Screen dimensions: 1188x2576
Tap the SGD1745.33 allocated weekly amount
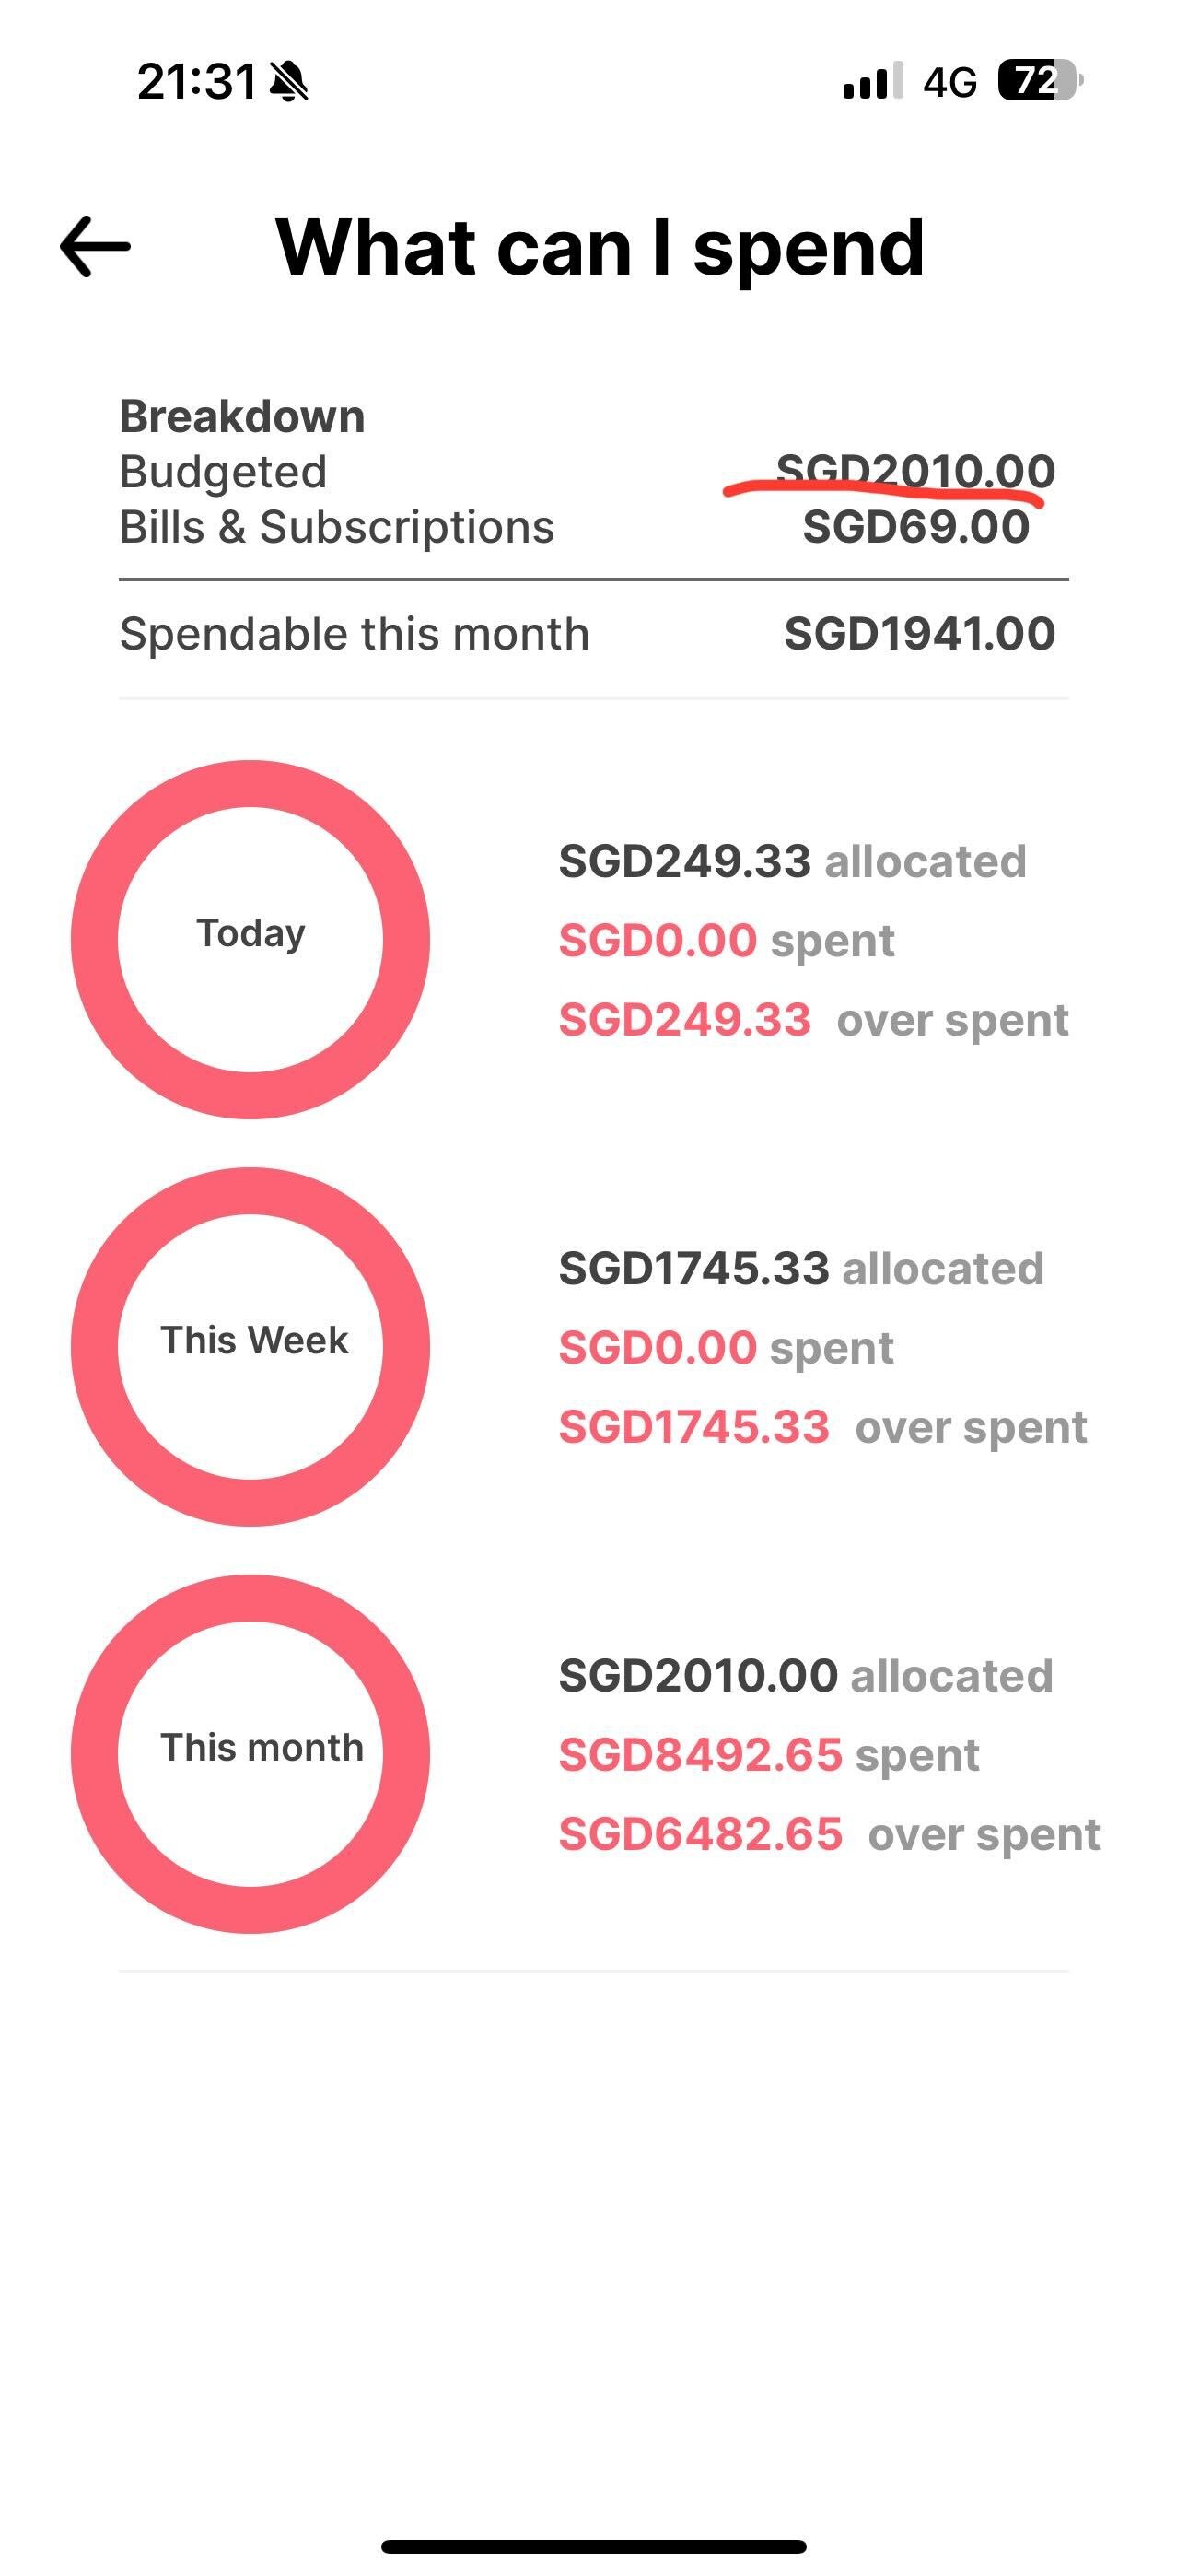click(694, 1268)
